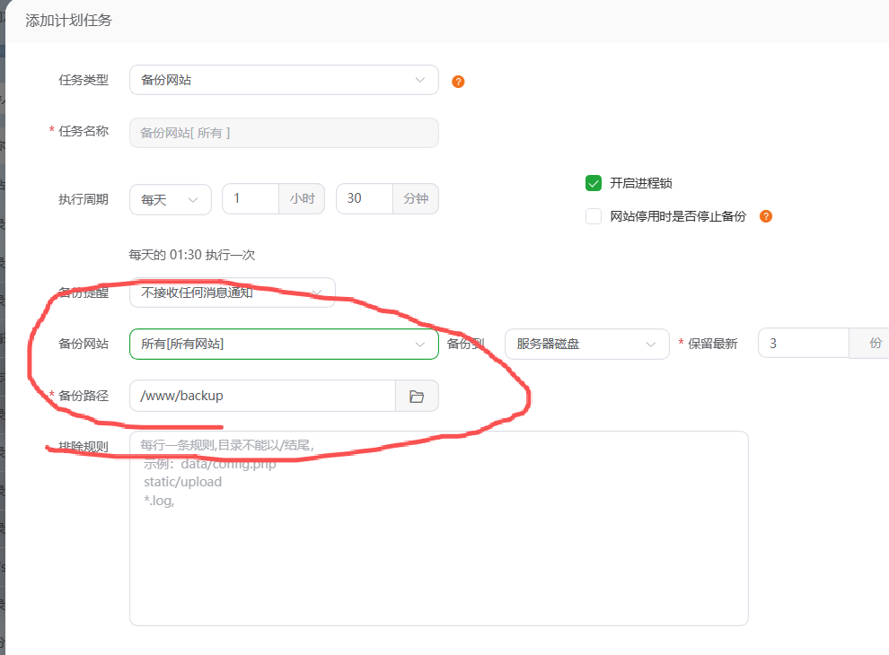Click the 备份路径 label

[84, 396]
